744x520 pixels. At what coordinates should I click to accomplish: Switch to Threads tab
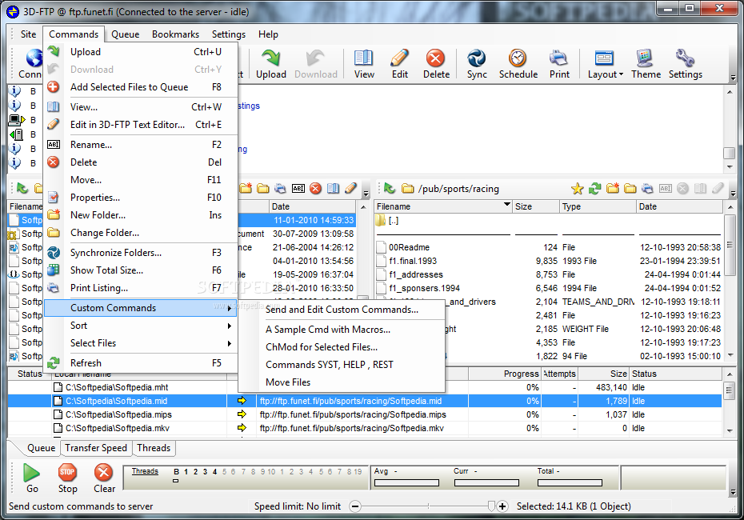[x=154, y=448]
